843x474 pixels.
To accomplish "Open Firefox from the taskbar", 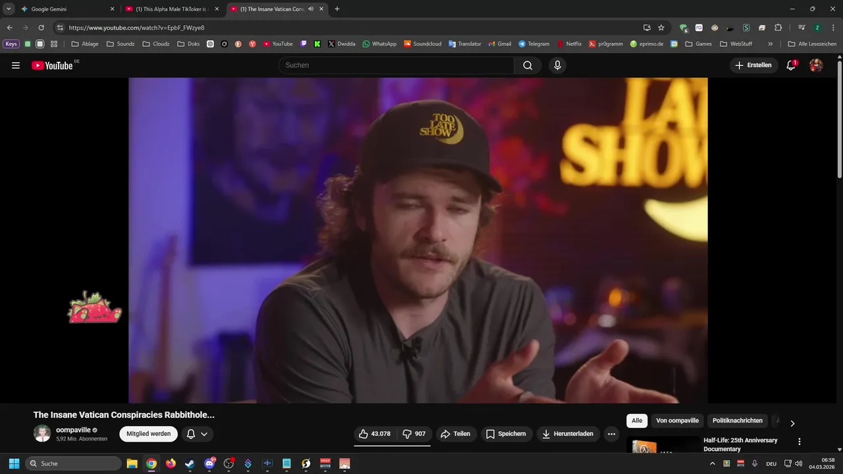I will click(171, 463).
